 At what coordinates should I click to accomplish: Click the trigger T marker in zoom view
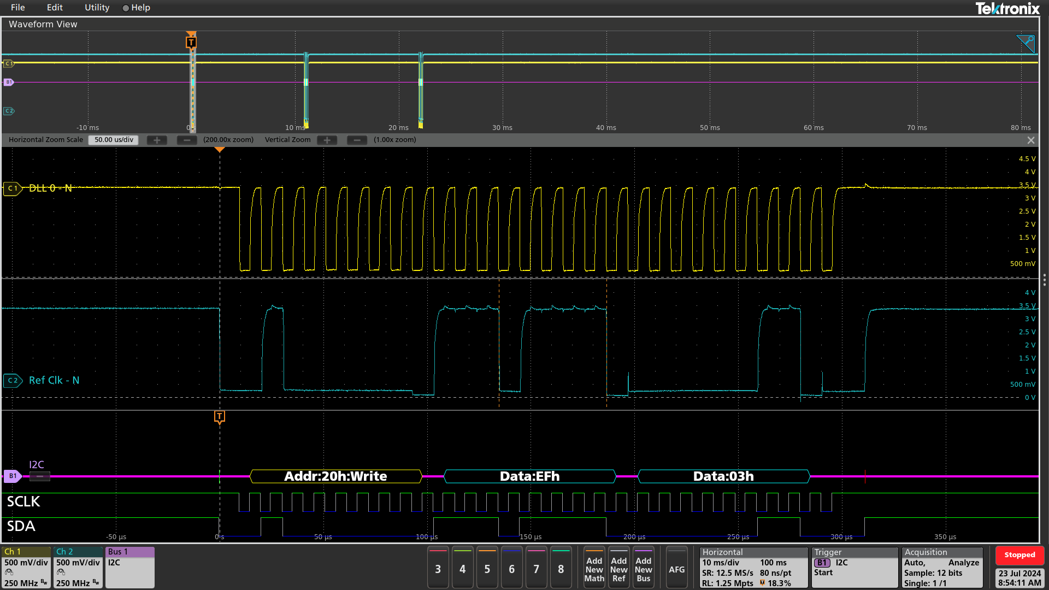pyautogui.click(x=220, y=417)
